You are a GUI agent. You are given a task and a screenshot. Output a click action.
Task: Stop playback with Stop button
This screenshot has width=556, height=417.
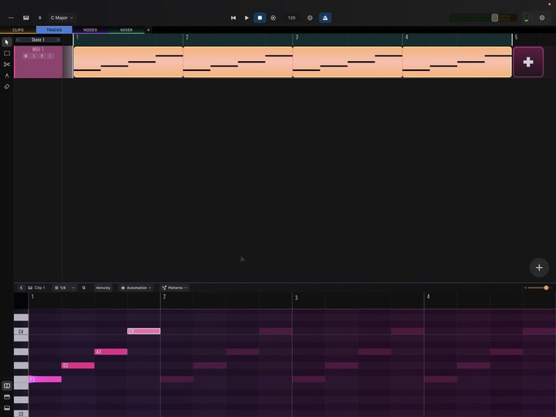(x=260, y=18)
